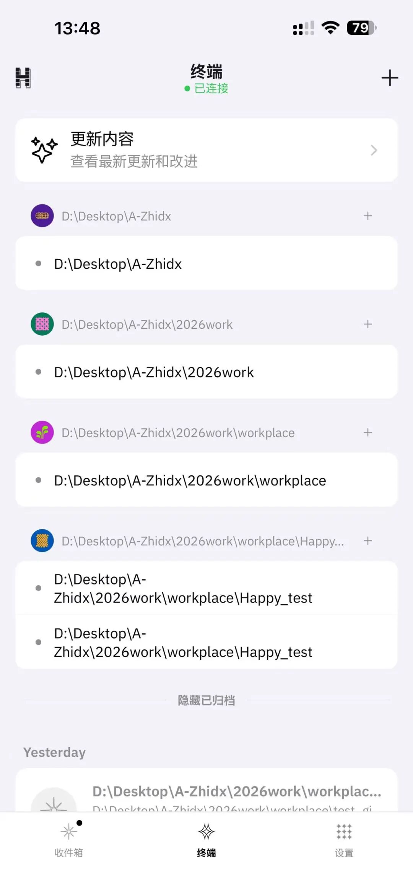Add session in D:\Desktop\A-Zhidx group
The width and height of the screenshot is (413, 896).
point(367,216)
